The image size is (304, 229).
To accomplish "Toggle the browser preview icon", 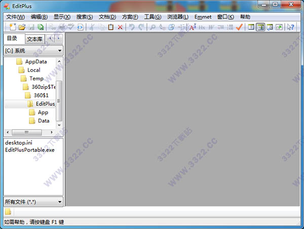I will tap(80, 27).
